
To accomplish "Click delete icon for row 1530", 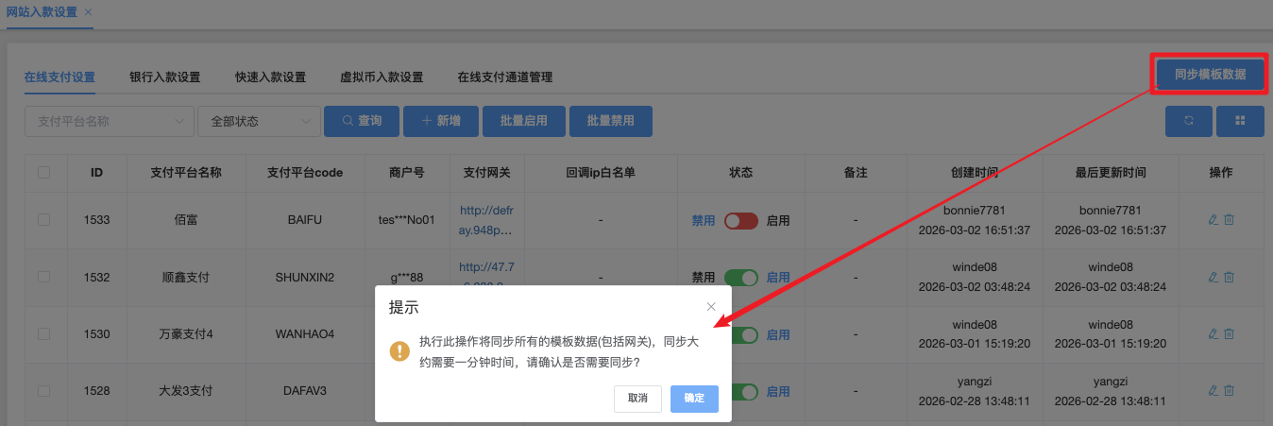I will point(1230,333).
